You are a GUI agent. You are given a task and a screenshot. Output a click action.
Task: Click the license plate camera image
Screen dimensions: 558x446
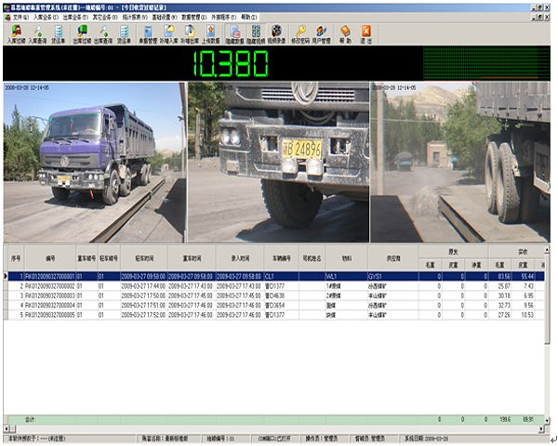(x=277, y=163)
